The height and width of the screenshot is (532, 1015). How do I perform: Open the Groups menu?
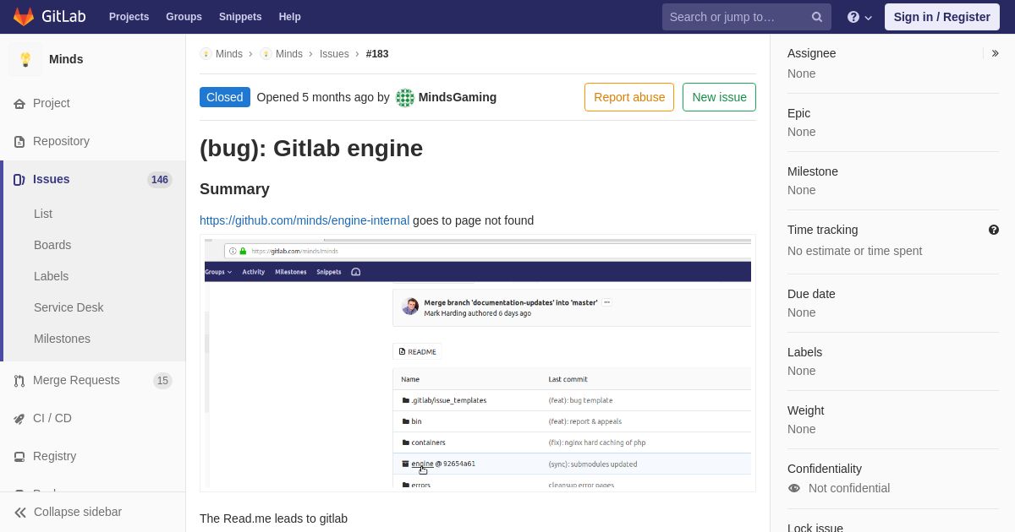pyautogui.click(x=184, y=17)
